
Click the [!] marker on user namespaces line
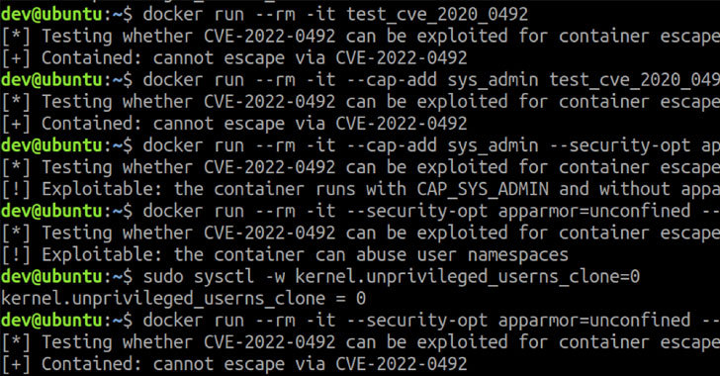[16, 254]
